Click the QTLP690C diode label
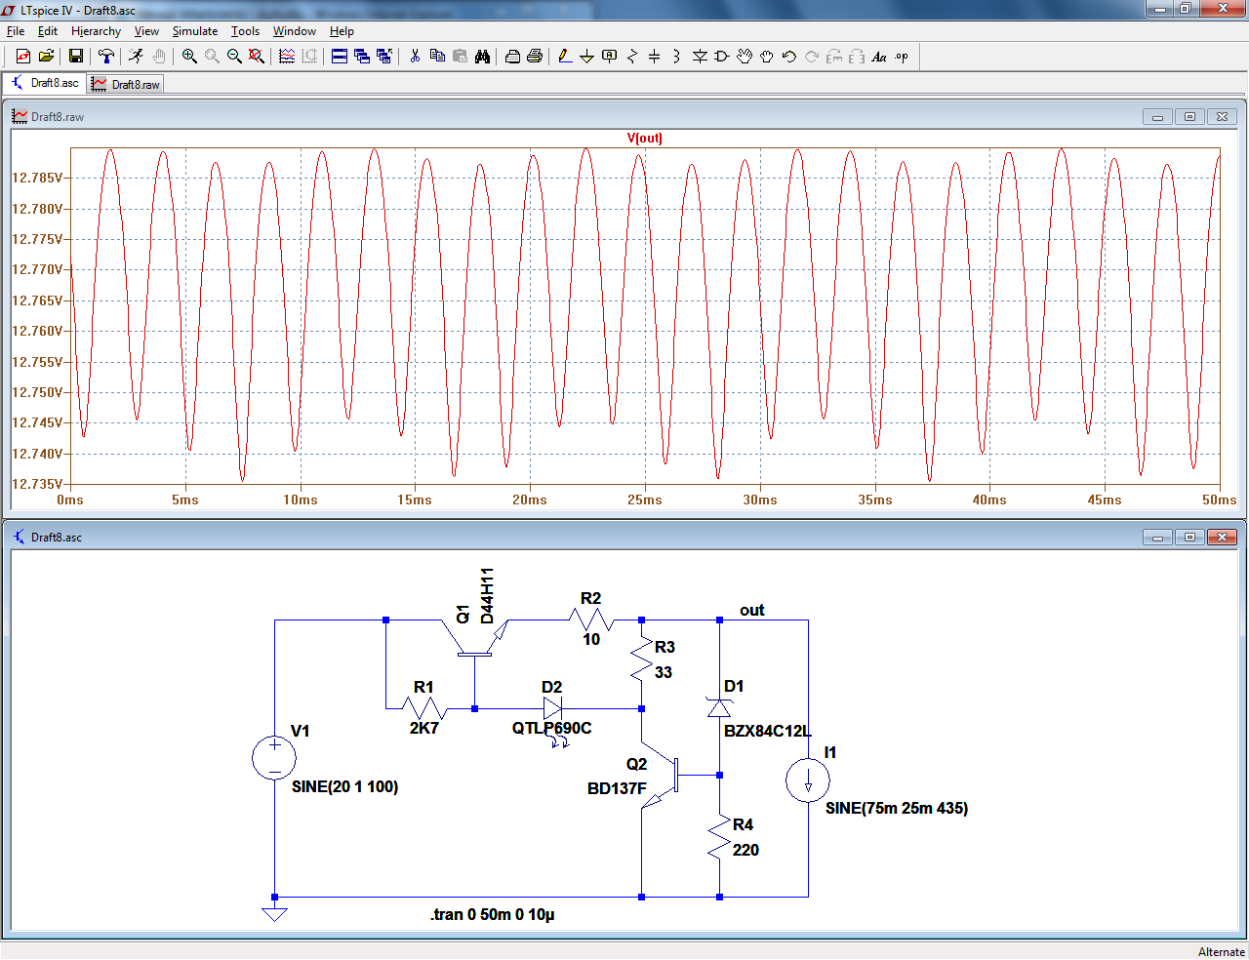The width and height of the screenshot is (1249, 960). 551,728
